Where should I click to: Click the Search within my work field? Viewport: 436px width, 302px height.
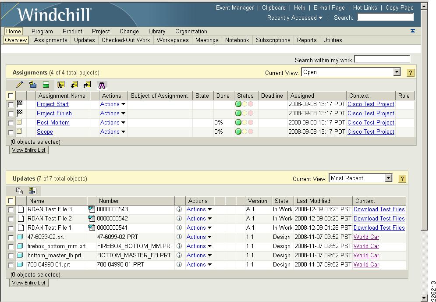(382, 59)
